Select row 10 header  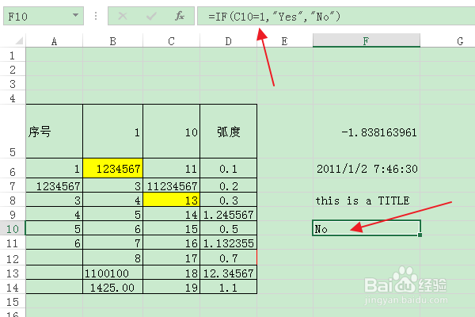tap(13, 228)
